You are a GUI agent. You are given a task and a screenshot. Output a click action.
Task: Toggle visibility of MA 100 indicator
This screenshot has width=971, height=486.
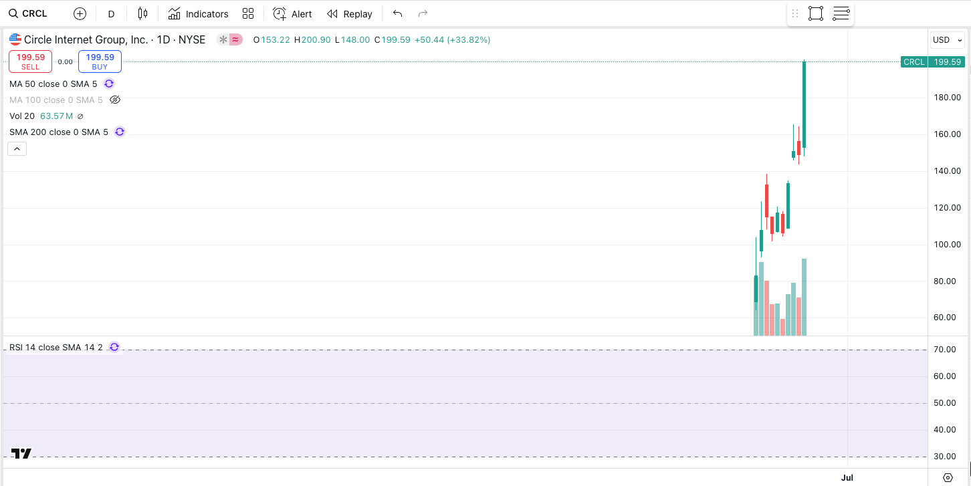114,100
